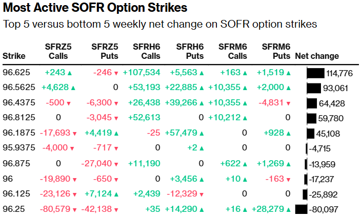Click the Most Active SOFR Option Strikes title
362x217 pixels.
click(x=95, y=9)
